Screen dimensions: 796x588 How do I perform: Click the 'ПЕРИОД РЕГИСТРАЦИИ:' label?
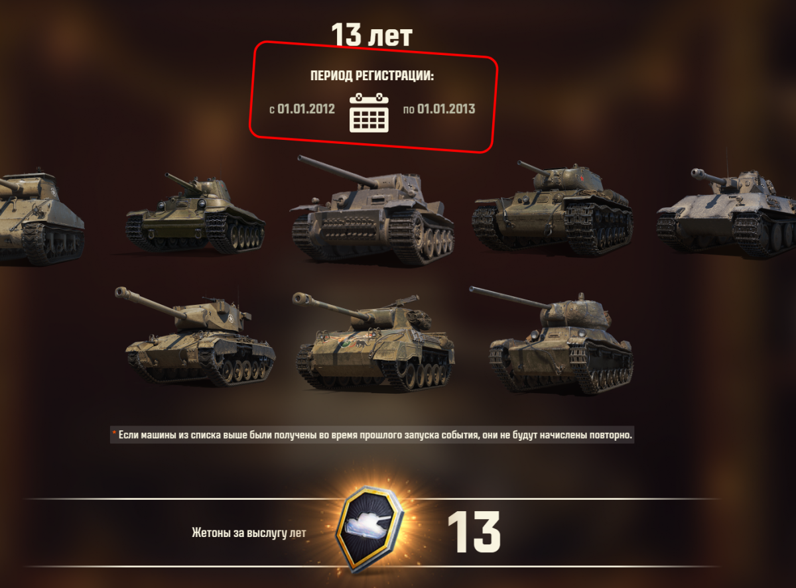[372, 76]
